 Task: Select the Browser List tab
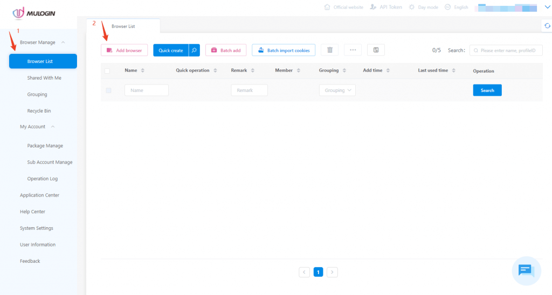click(x=123, y=26)
